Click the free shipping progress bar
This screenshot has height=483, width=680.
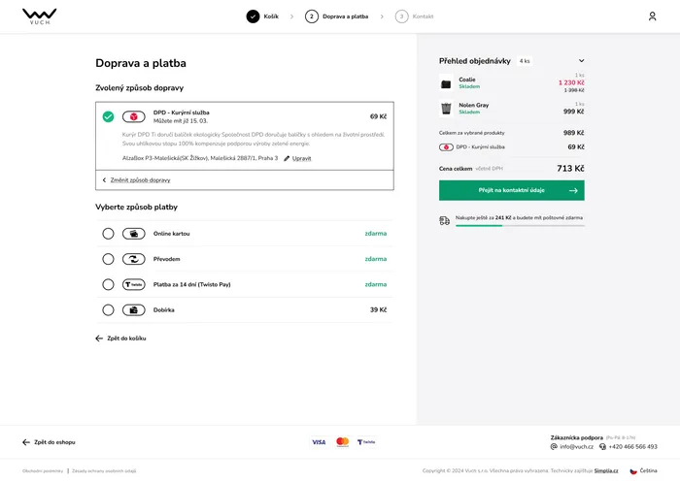pos(520,225)
